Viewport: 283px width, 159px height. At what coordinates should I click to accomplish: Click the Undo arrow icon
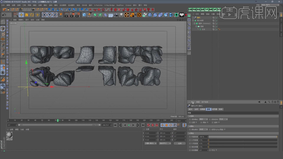tap(4, 15)
